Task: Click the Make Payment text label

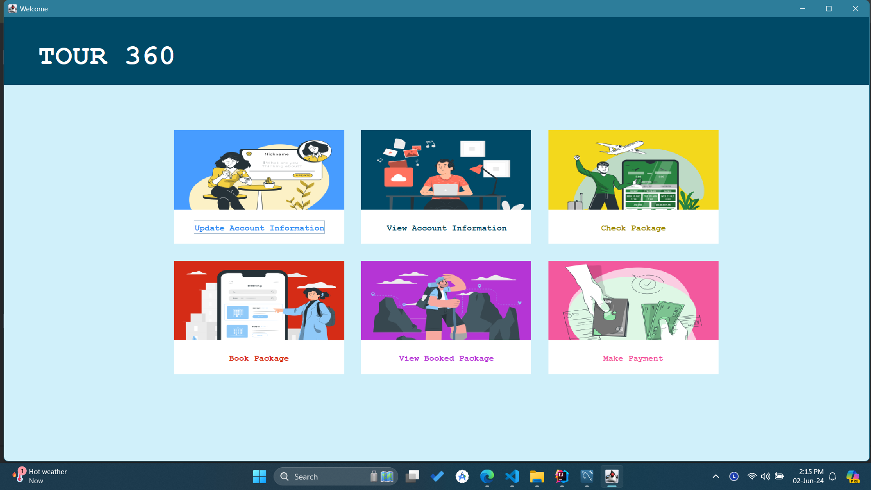Action: (x=633, y=358)
